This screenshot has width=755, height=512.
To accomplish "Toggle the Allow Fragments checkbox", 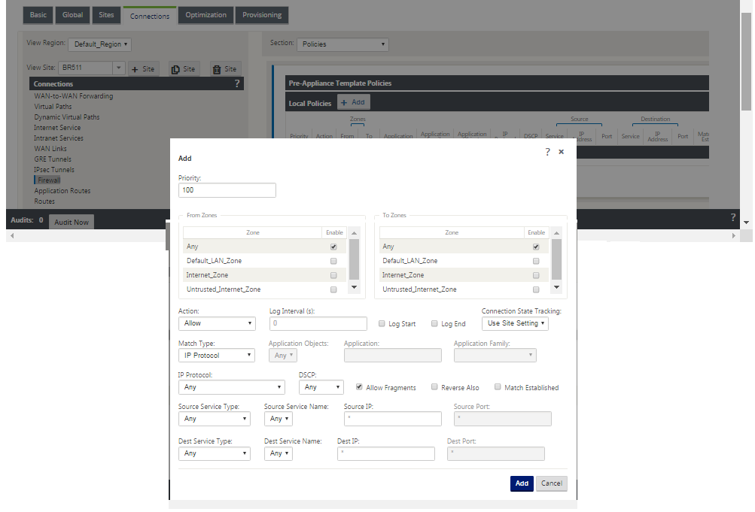I will pos(359,387).
